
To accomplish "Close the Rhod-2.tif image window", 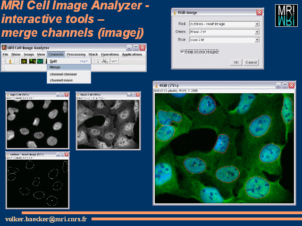I will 138,95.
